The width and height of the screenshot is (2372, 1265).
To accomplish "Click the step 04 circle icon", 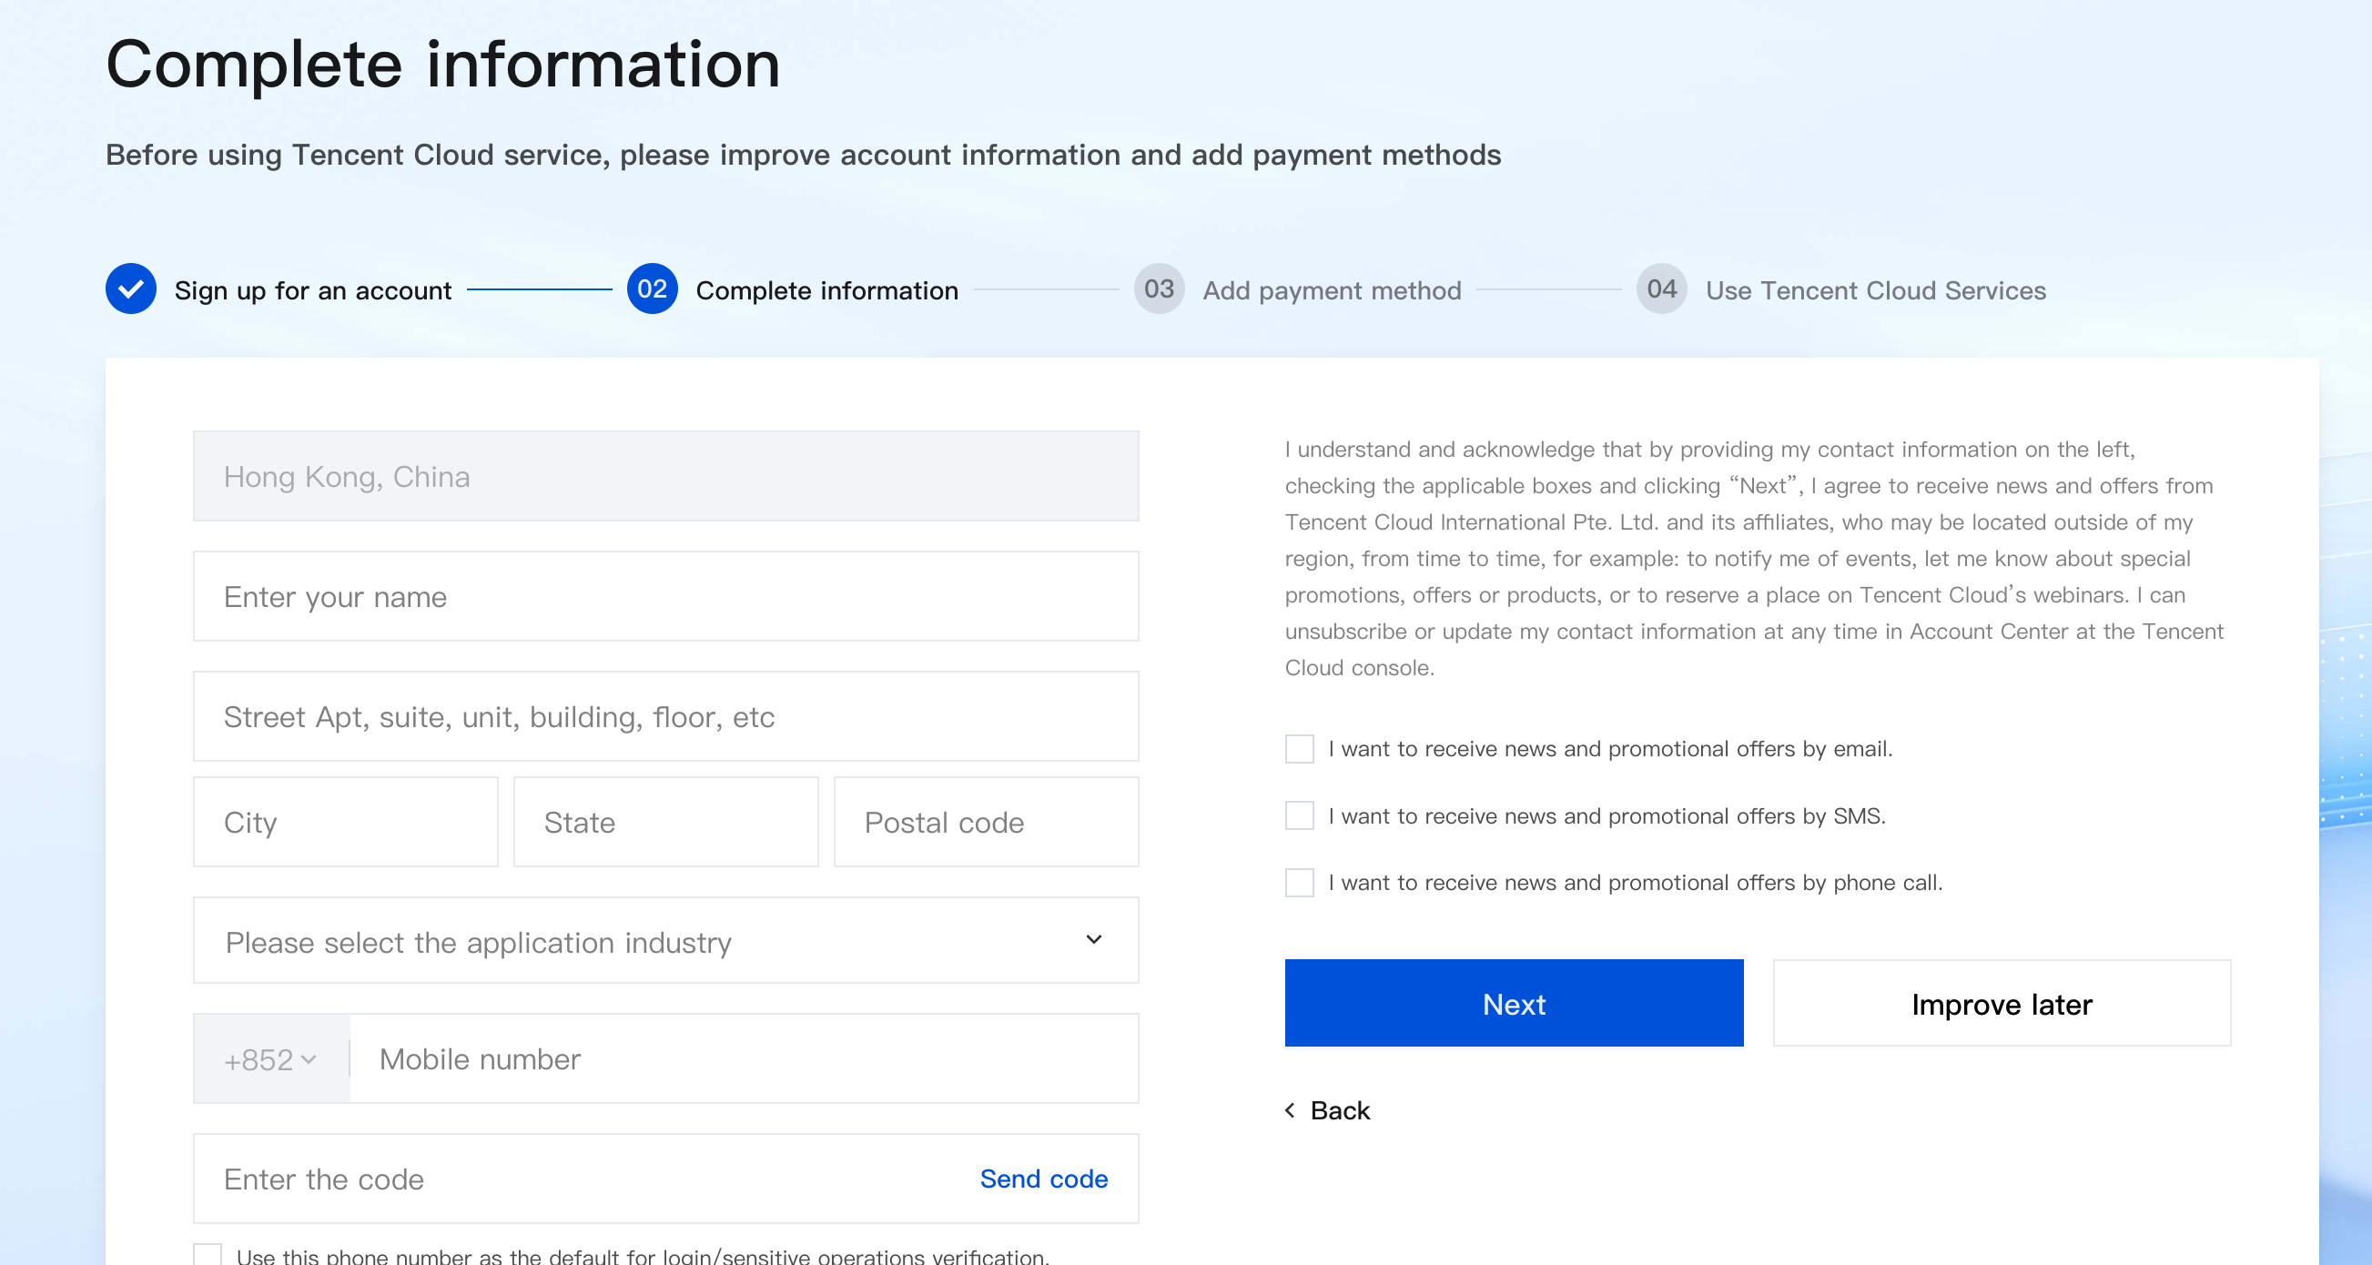I will 1661,289.
